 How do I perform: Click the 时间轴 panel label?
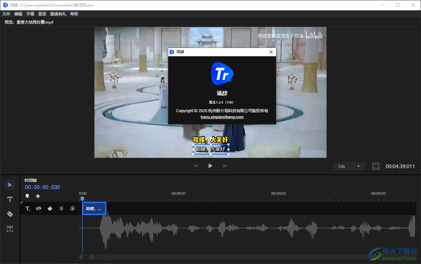coord(31,180)
